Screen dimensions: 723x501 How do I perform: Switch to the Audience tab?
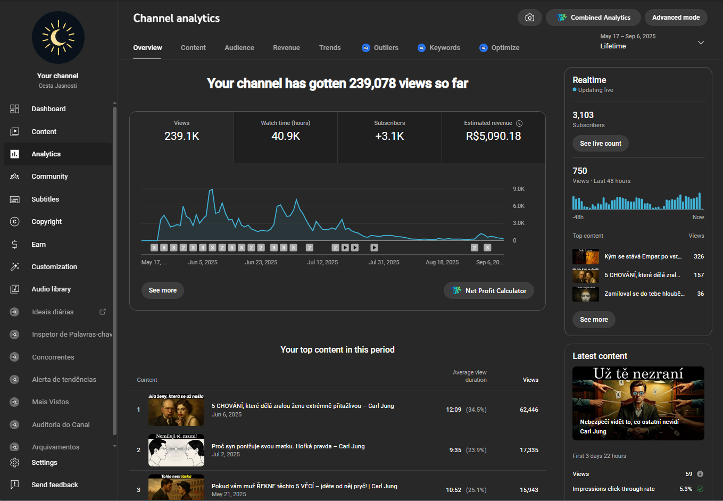(239, 48)
